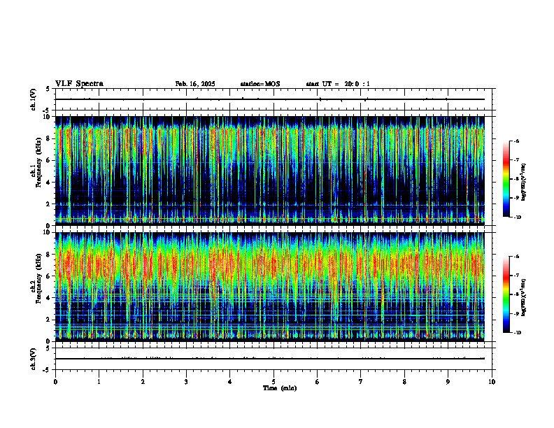Screen dimensions: 554x428
Task: Click the "4" kHz tick of ch.1 spectrogram
Action: point(49,183)
